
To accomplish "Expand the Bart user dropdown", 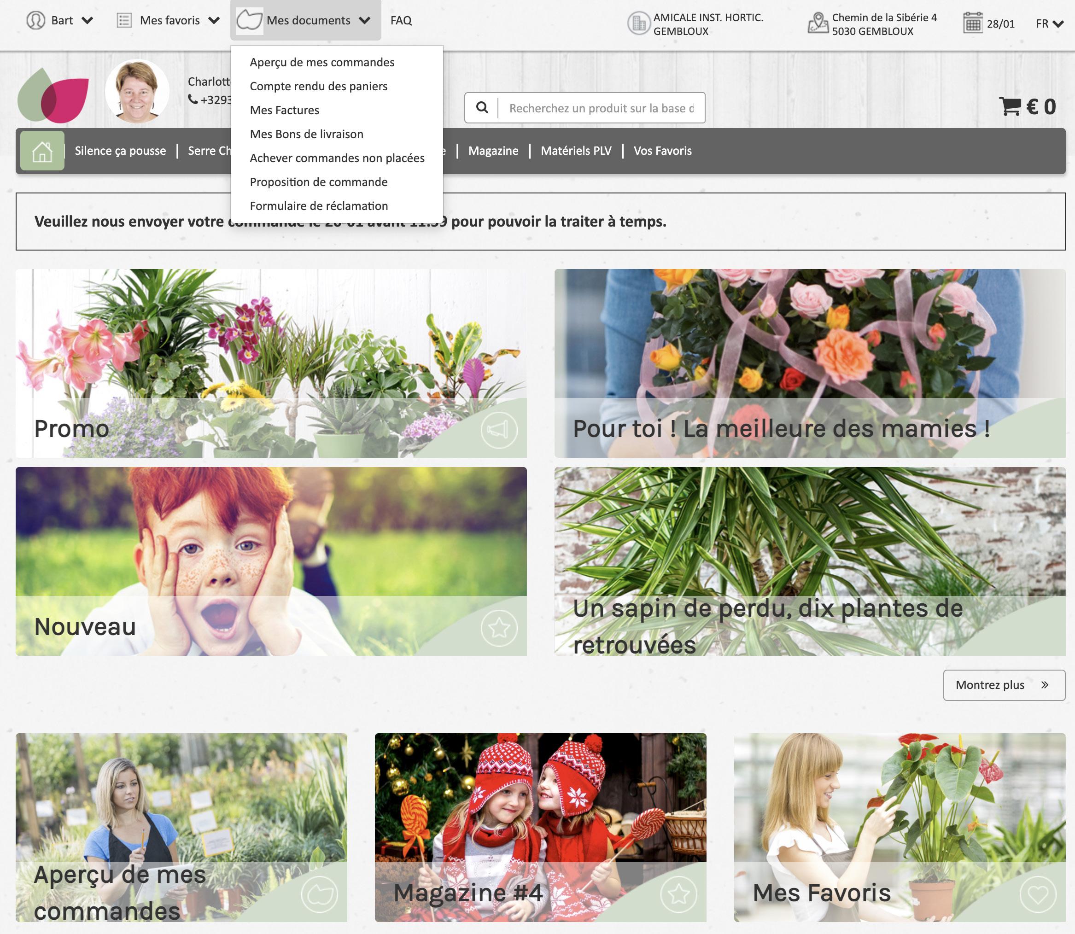I will pos(60,20).
